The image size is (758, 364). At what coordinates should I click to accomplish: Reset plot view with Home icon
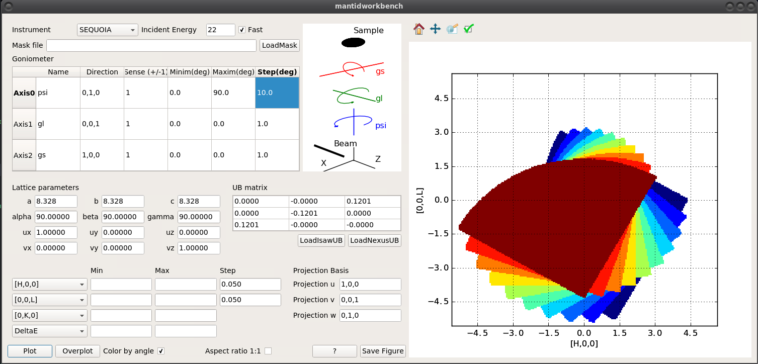tap(419, 29)
